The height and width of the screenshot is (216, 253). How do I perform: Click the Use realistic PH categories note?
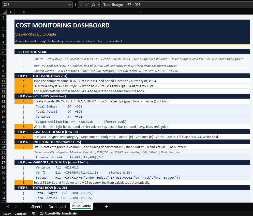point(141,152)
